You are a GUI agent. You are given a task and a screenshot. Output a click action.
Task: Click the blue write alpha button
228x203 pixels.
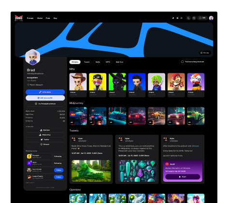pyautogui.click(x=45, y=92)
